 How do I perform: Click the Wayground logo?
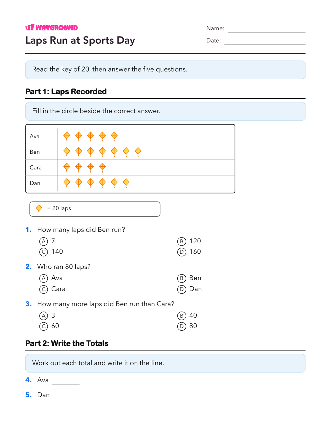[x=52, y=27]
